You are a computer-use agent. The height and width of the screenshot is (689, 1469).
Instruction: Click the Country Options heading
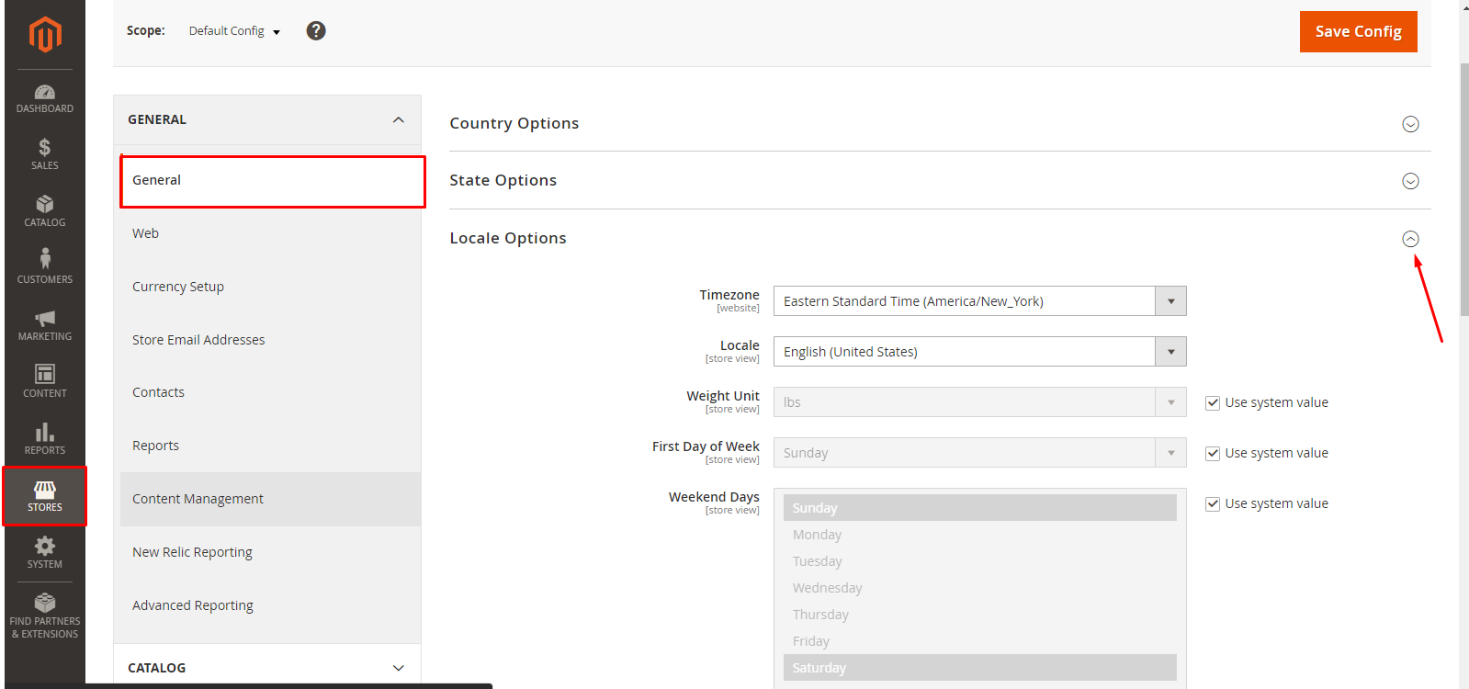coord(514,123)
